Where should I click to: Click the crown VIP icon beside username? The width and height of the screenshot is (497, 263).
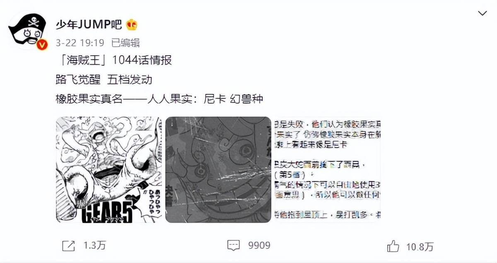(132, 25)
